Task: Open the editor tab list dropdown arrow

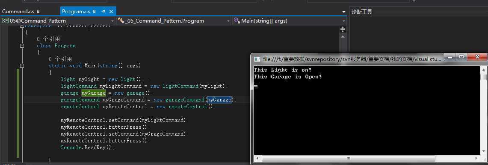Action: tap(343, 12)
